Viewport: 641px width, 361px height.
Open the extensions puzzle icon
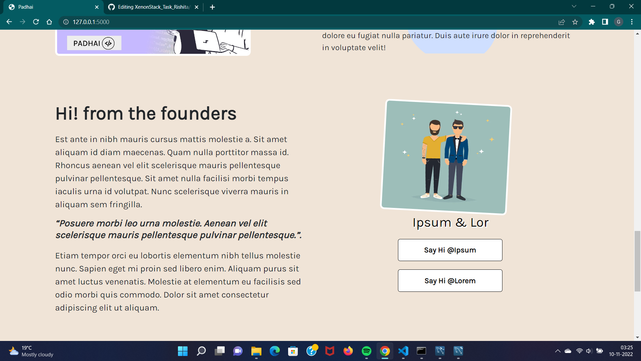(x=592, y=22)
